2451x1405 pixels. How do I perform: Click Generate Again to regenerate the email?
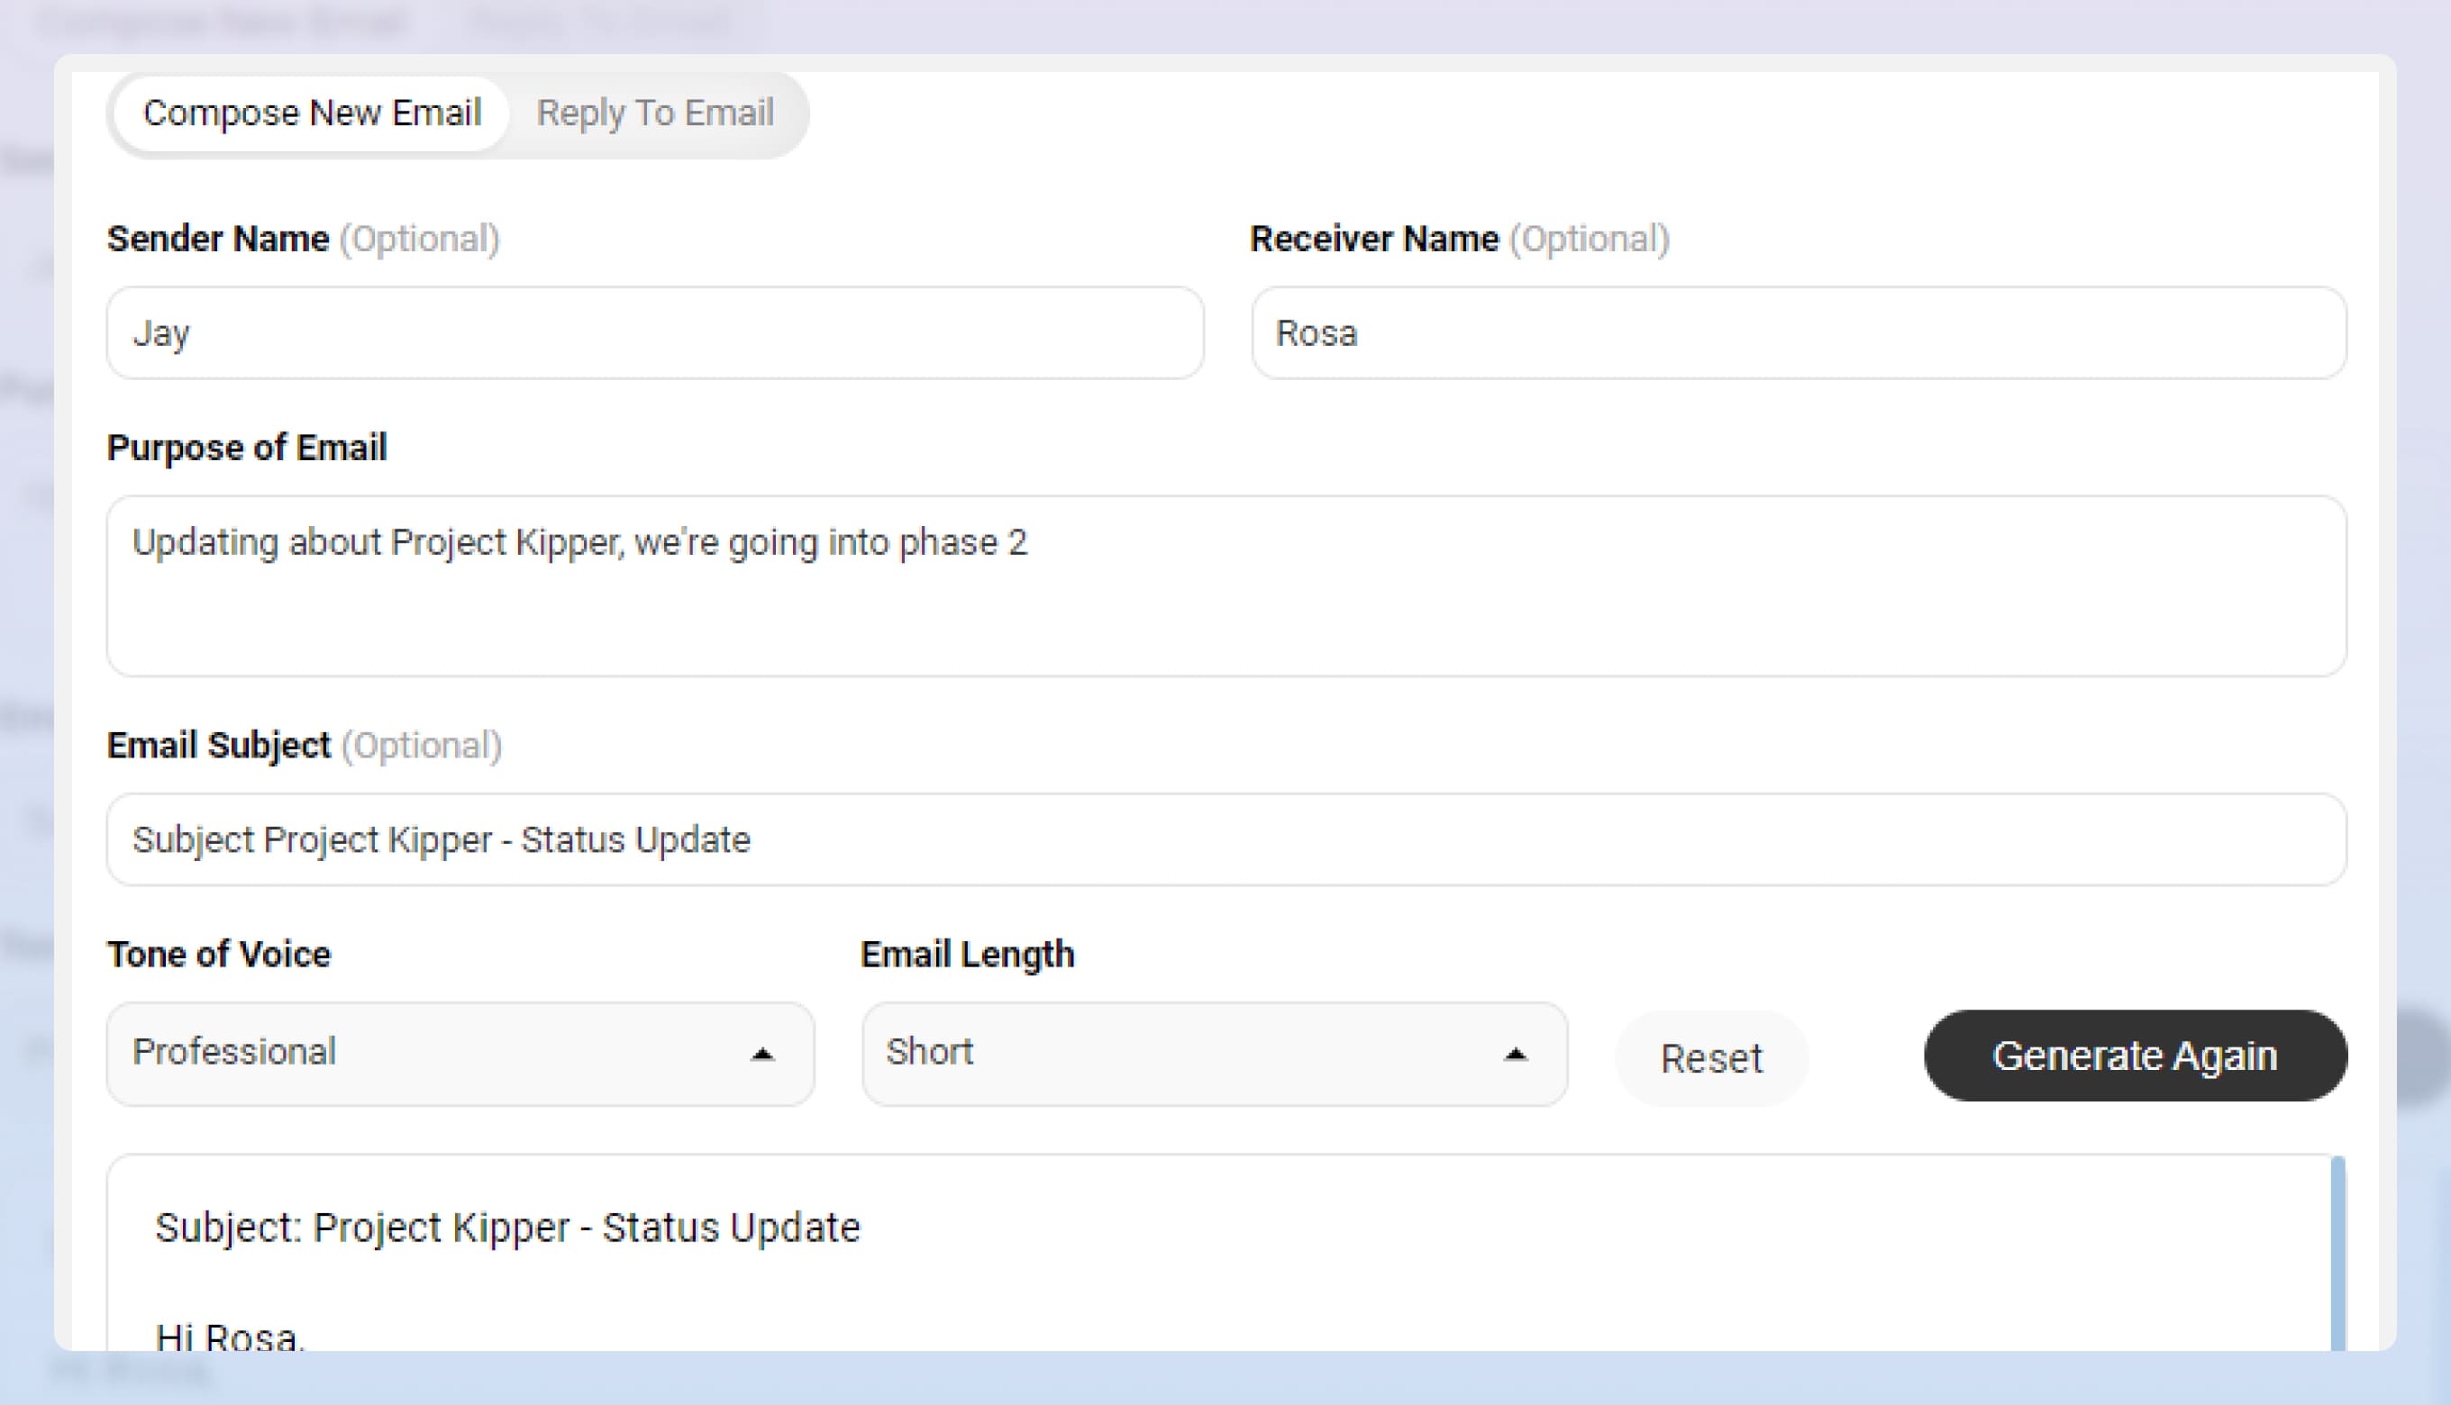[2135, 1056]
